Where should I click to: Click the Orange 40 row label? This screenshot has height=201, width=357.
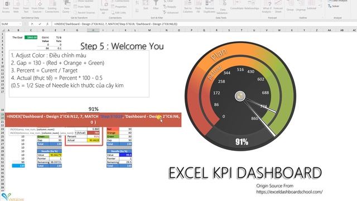click(x=113, y=133)
